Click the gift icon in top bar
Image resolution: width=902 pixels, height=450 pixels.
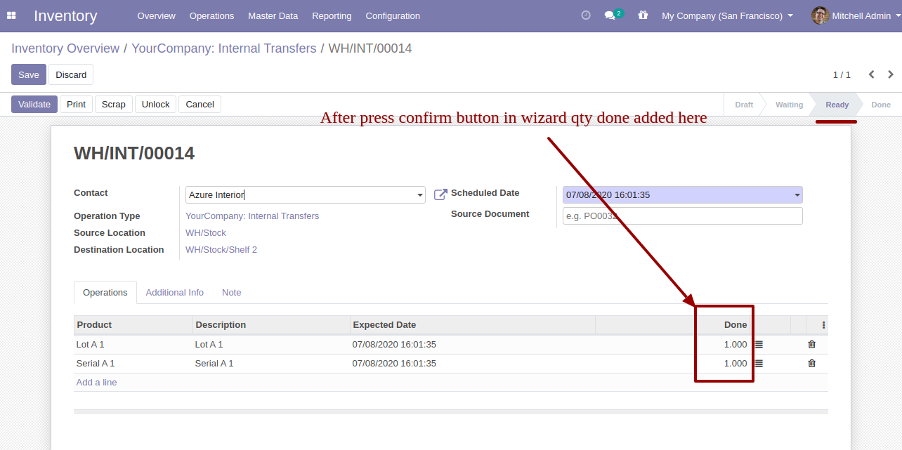click(x=643, y=15)
